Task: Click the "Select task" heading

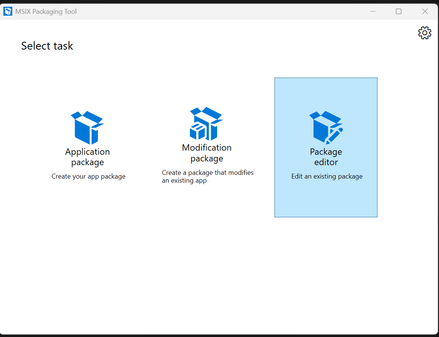Action: [47, 46]
